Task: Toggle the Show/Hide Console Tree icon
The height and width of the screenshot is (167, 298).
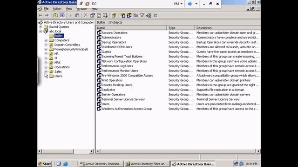Action: (x=62, y=15)
